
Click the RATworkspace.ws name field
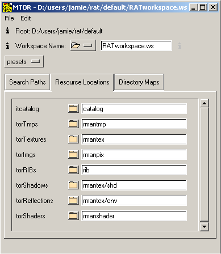pos(136,46)
